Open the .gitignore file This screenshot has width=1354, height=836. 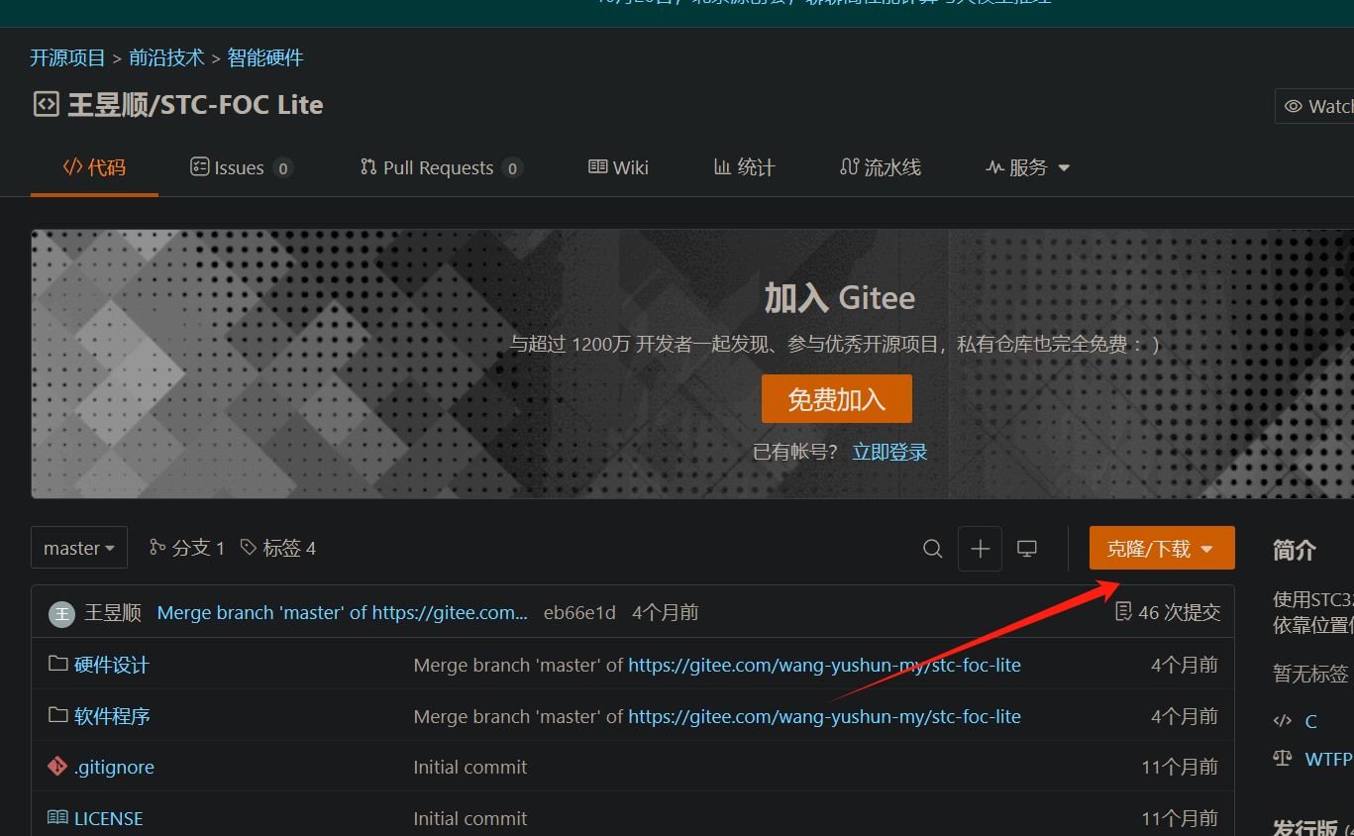[114, 768]
